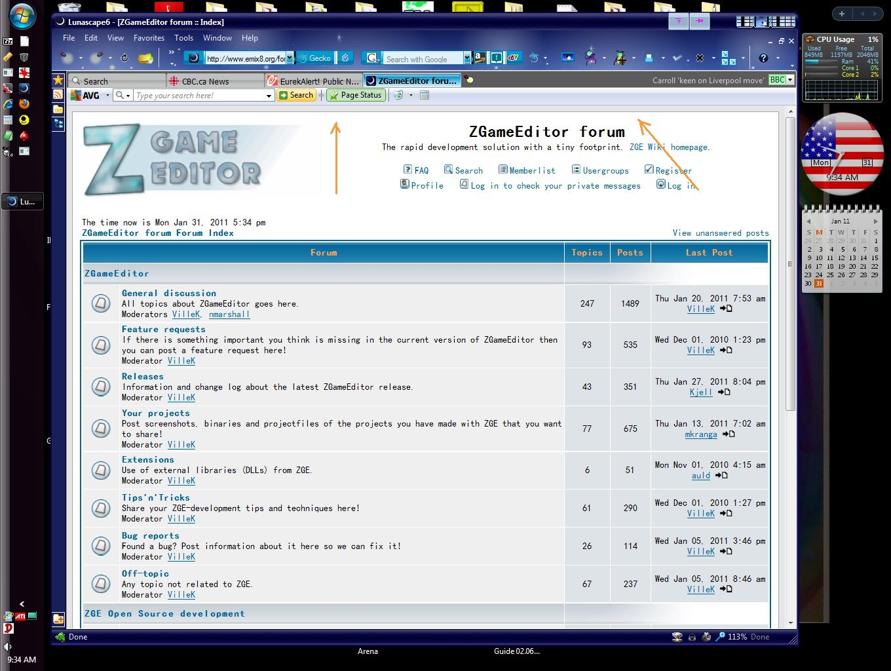891x671 pixels.
Task: Click the reload icon in Lunascape toolbar
Action: [x=124, y=58]
